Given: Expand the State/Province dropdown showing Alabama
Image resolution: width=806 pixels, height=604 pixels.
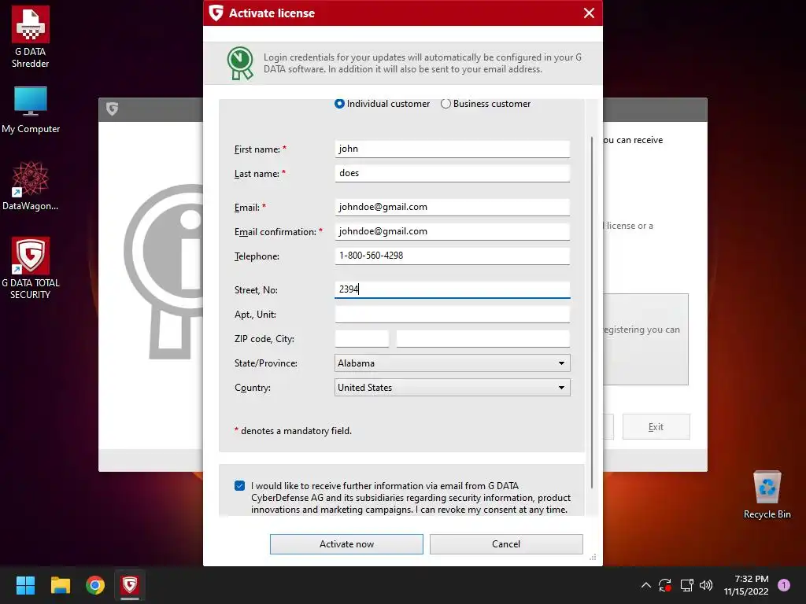Looking at the screenshot, I should coord(453,363).
